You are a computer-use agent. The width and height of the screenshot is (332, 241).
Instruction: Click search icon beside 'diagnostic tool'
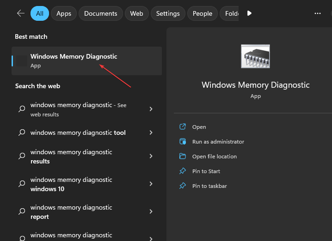click(x=22, y=133)
